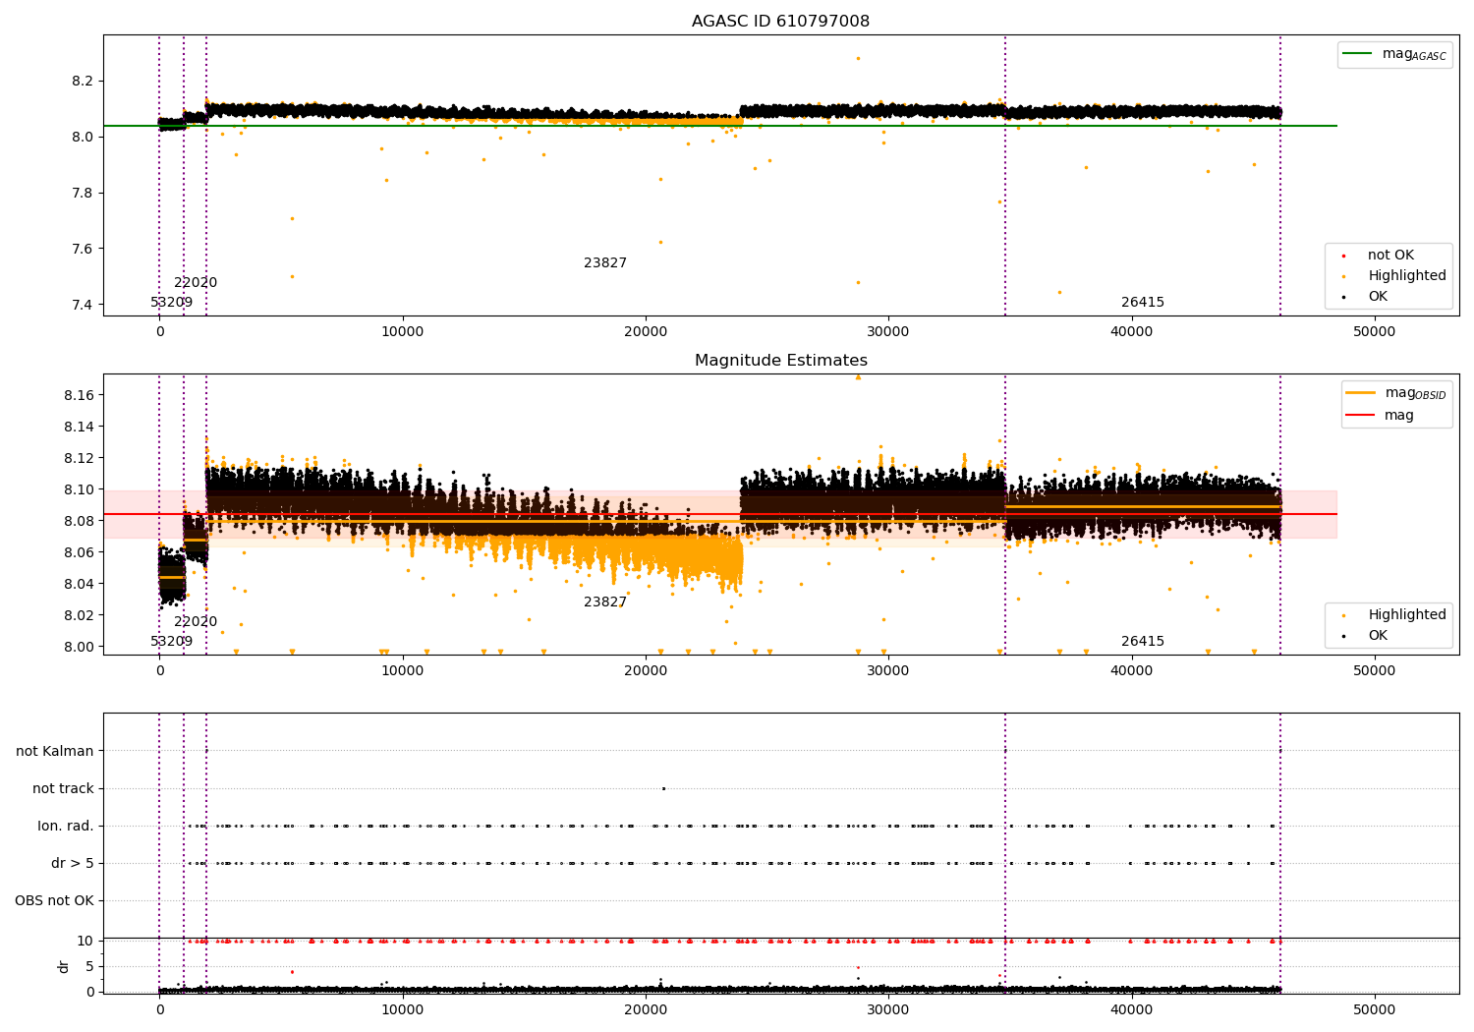Click the title "AGASC ID 610797008"
The image size is (1474, 1032).
point(780,22)
